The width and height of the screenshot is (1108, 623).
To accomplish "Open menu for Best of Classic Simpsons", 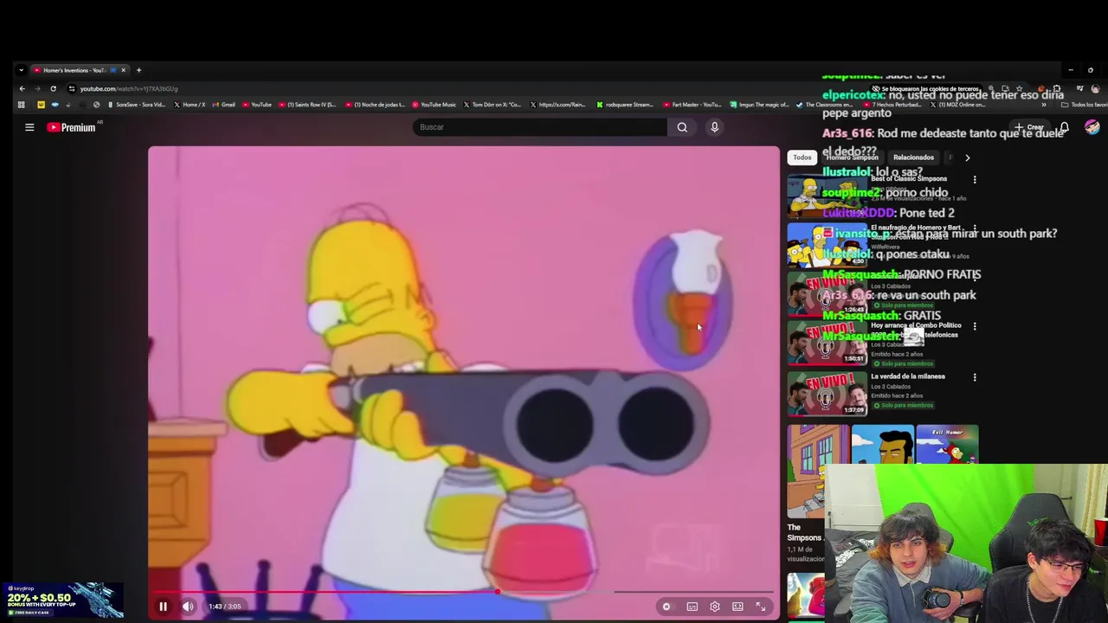I will (975, 180).
